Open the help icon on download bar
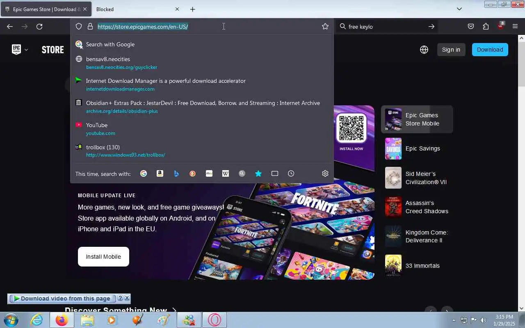The image size is (525, 328). [120, 298]
